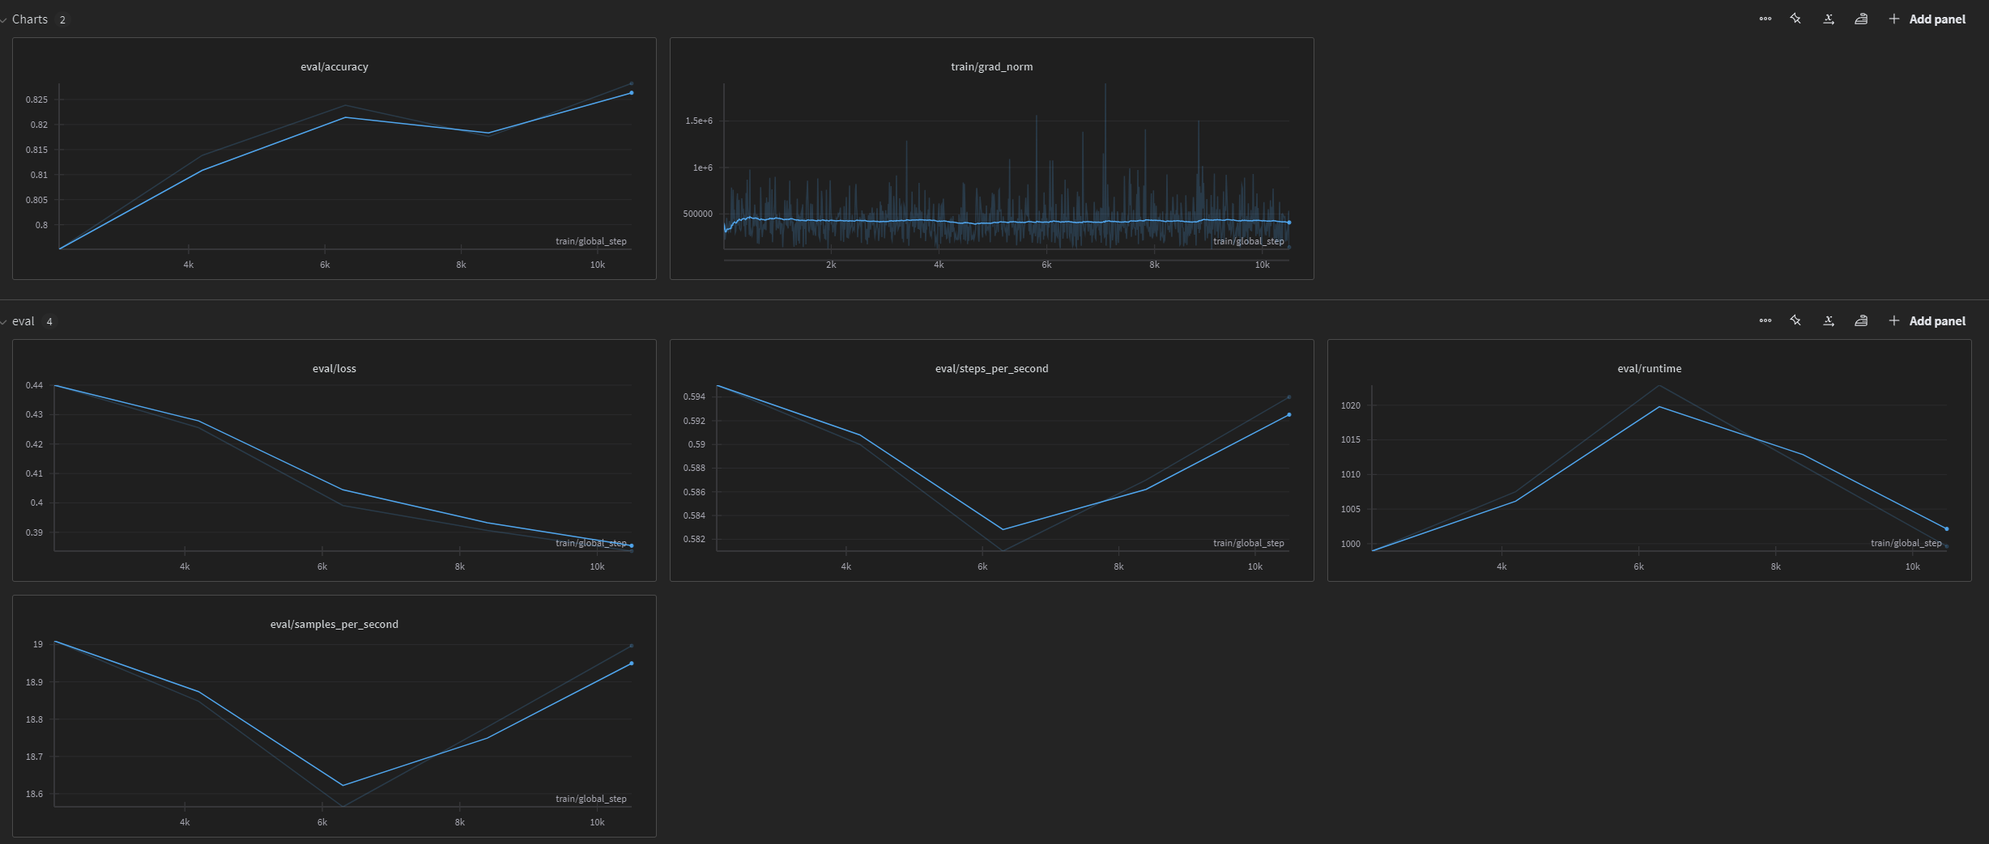Select the eval/runtime chart title
This screenshot has width=1989, height=844.
pos(1649,368)
